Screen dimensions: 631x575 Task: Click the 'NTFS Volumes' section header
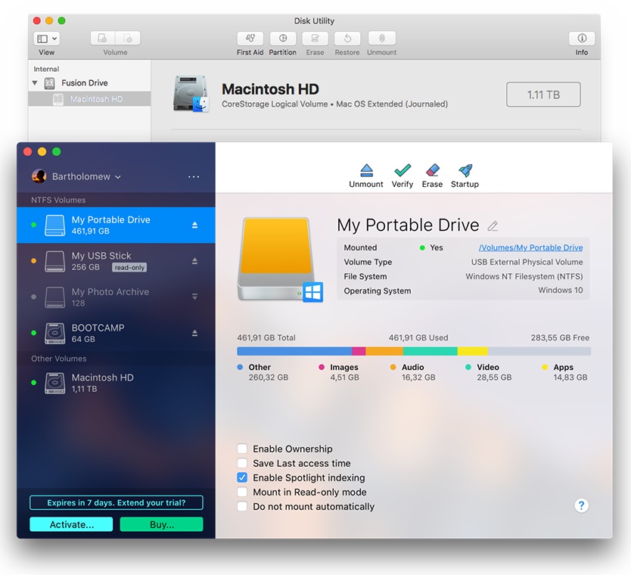coord(58,200)
